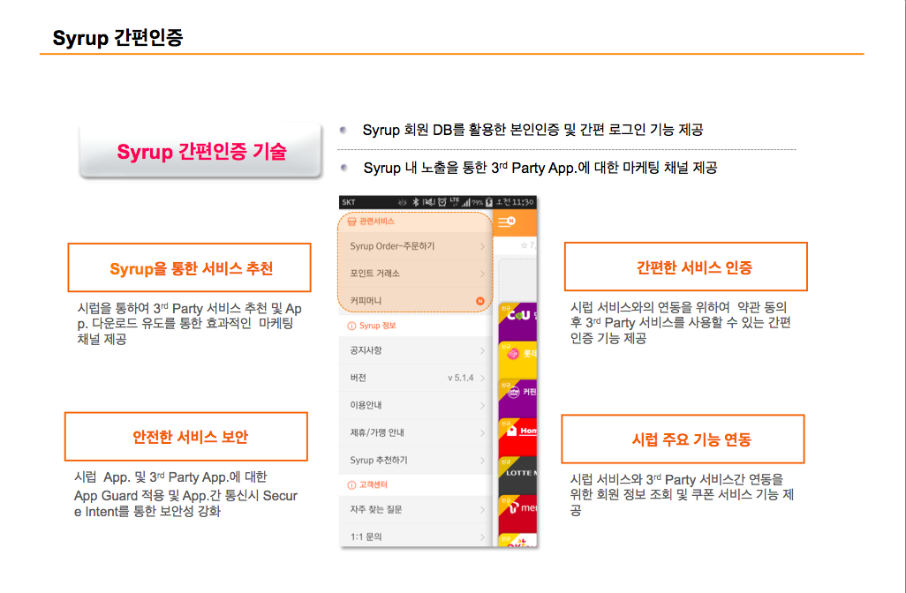Open the purple 커핀 membership card
Viewport: 906px width, 593px height.
[517, 398]
